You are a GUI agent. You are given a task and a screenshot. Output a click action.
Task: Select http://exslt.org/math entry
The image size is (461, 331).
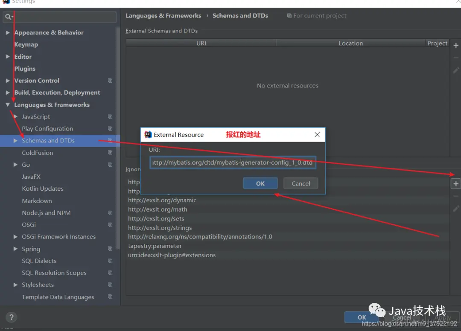click(x=288, y=209)
